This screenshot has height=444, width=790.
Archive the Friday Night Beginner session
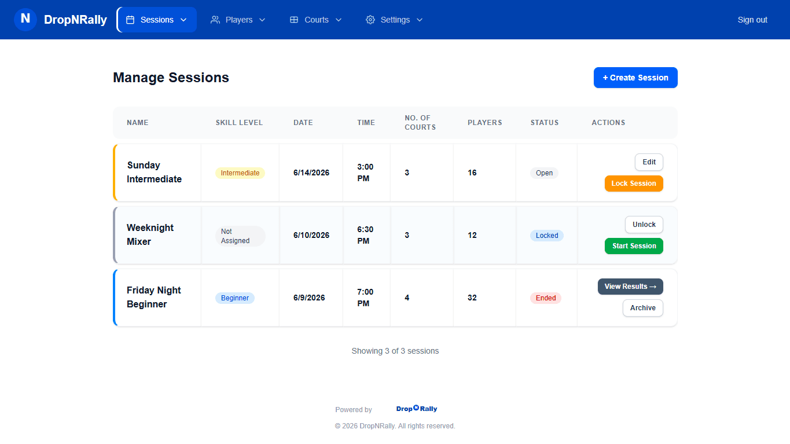coord(643,308)
